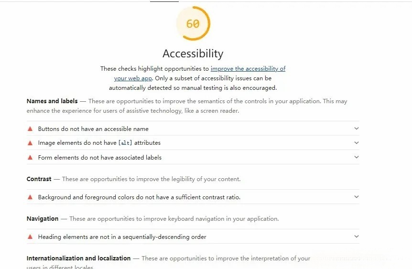This screenshot has height=269, width=412.
Task: Click the accessibility score gauge showing 60
Action: [193, 23]
